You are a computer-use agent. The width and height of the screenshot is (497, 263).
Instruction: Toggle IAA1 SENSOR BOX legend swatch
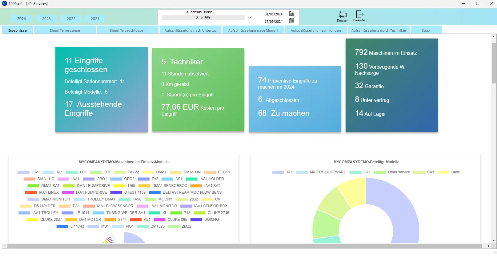tap(186, 206)
